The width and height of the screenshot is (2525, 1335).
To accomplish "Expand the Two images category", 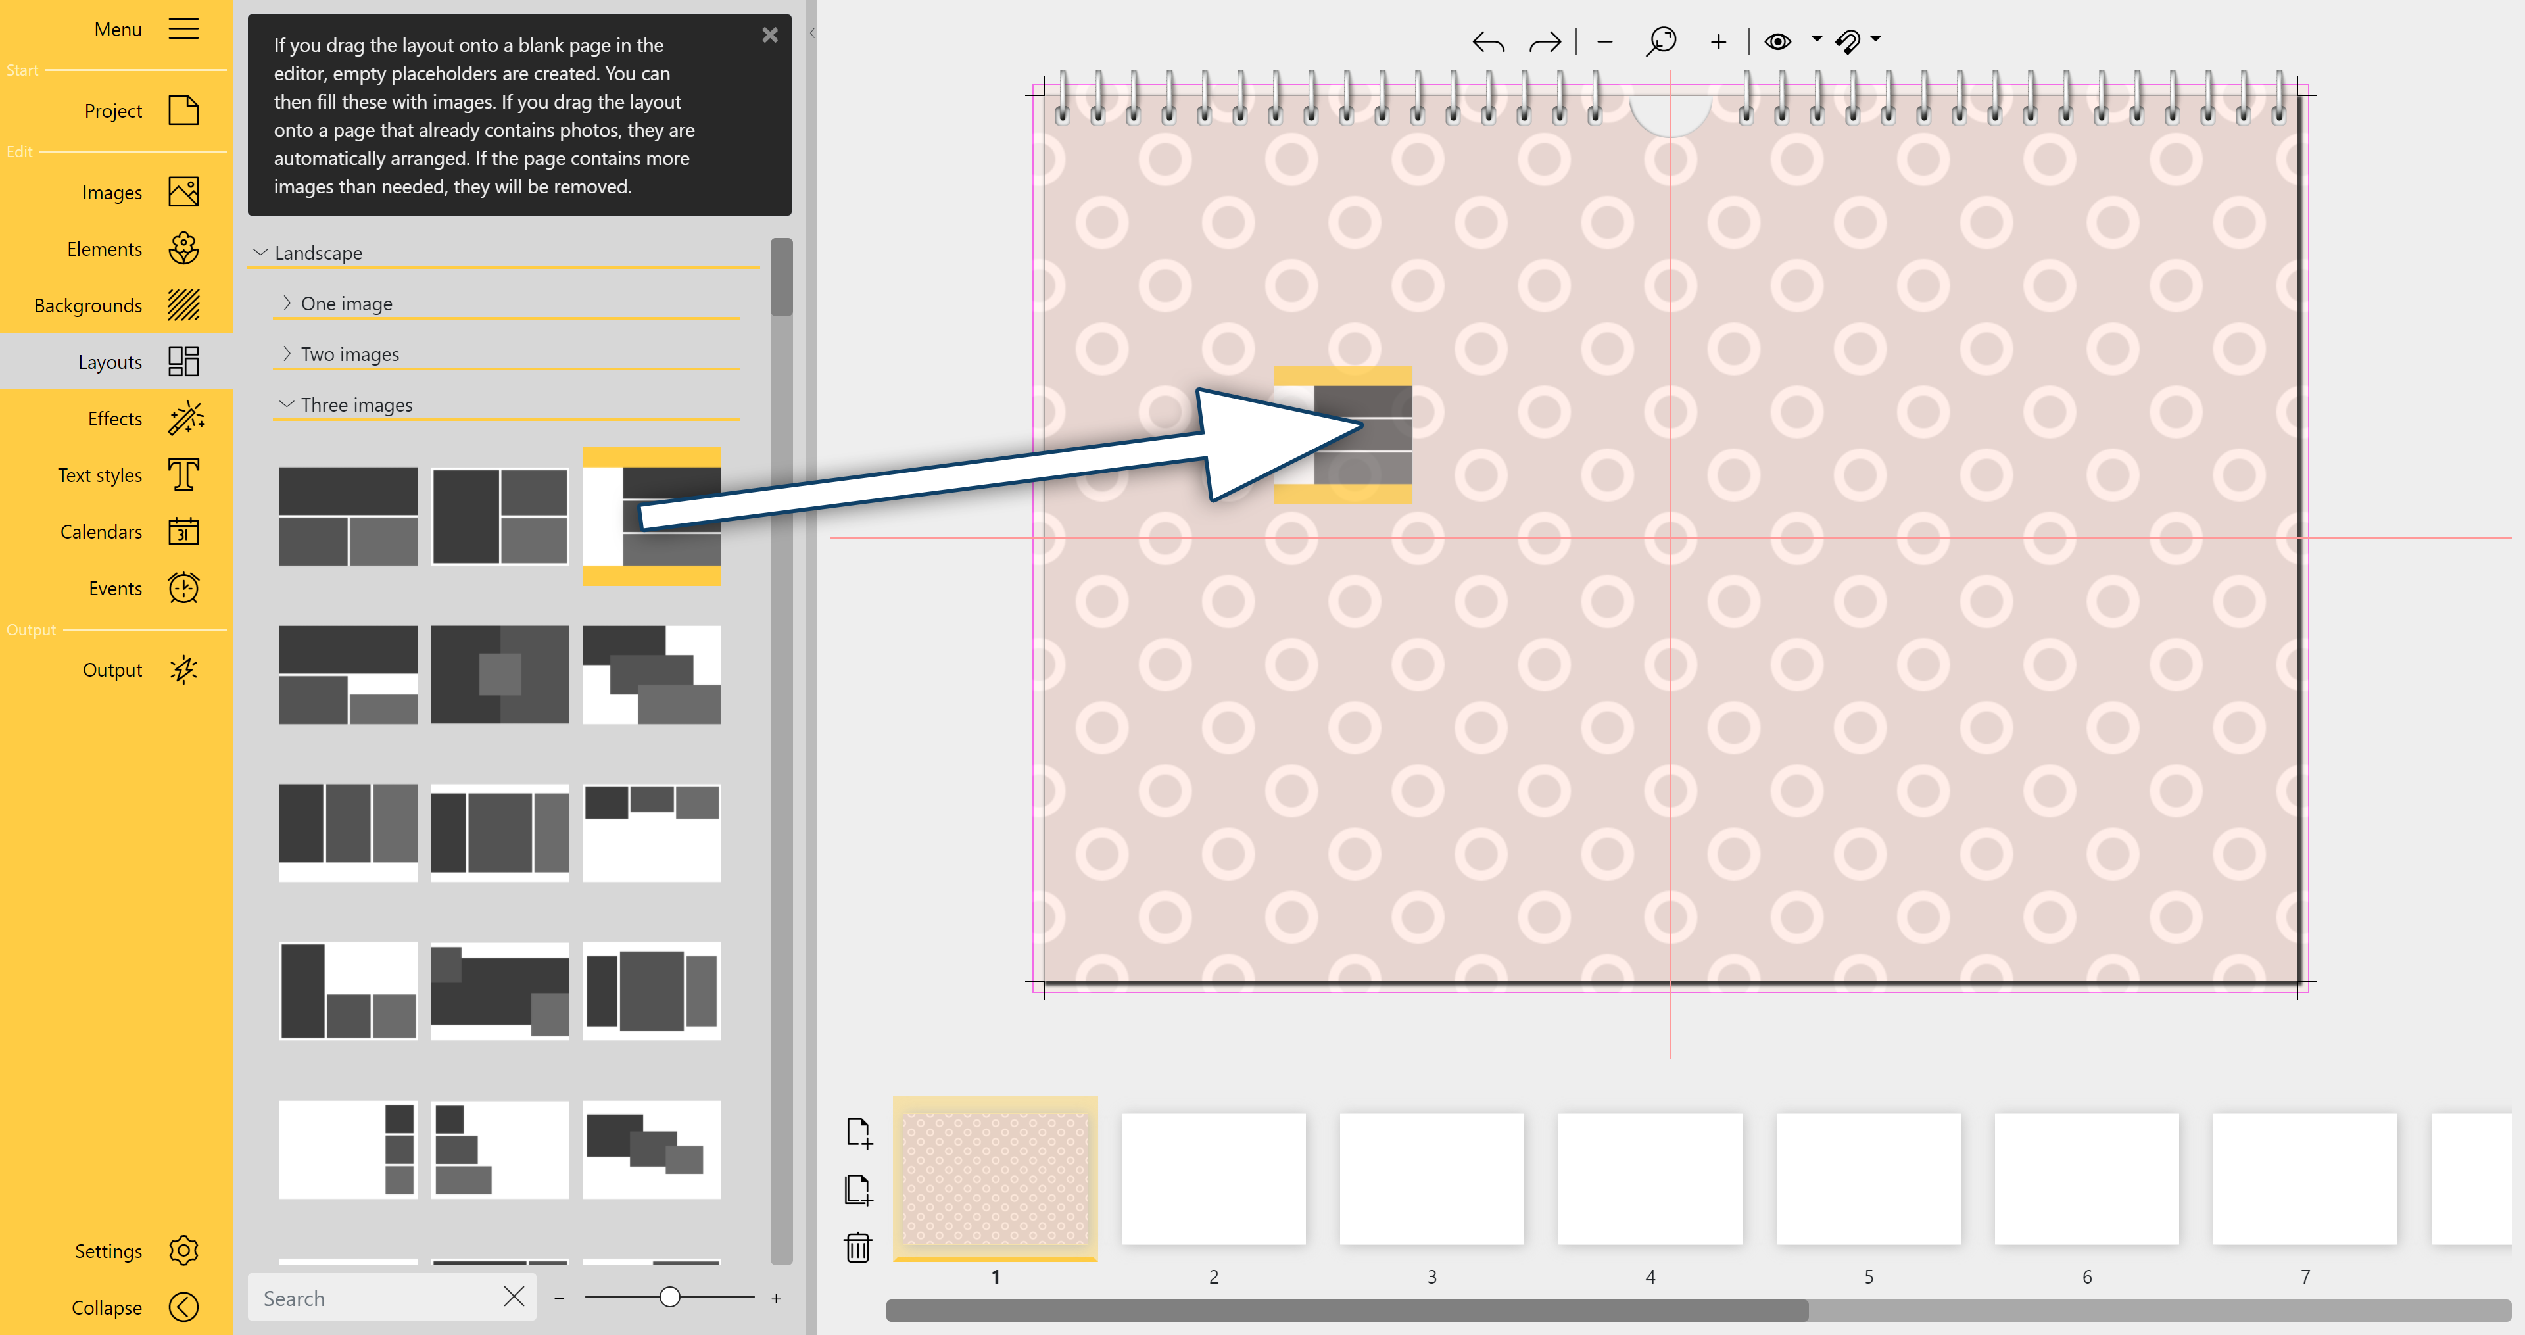I will point(349,355).
